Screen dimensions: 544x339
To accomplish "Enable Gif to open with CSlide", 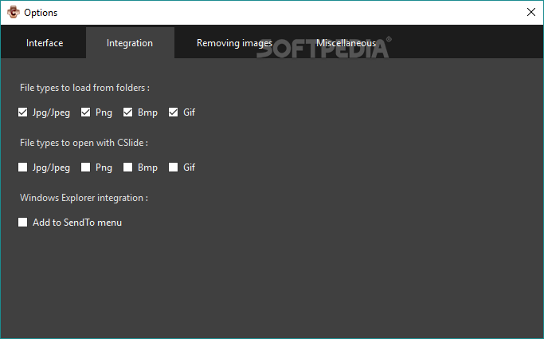I will click(173, 168).
